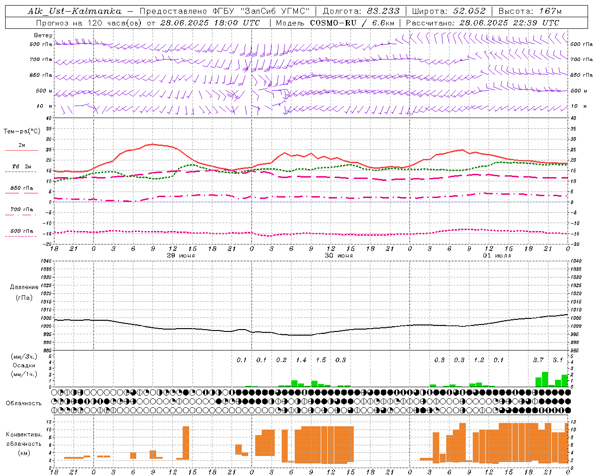The image size is (595, 476).
Task: Click the (мм/1ч.) precipitation unit label
Action: pyautogui.click(x=24, y=374)
